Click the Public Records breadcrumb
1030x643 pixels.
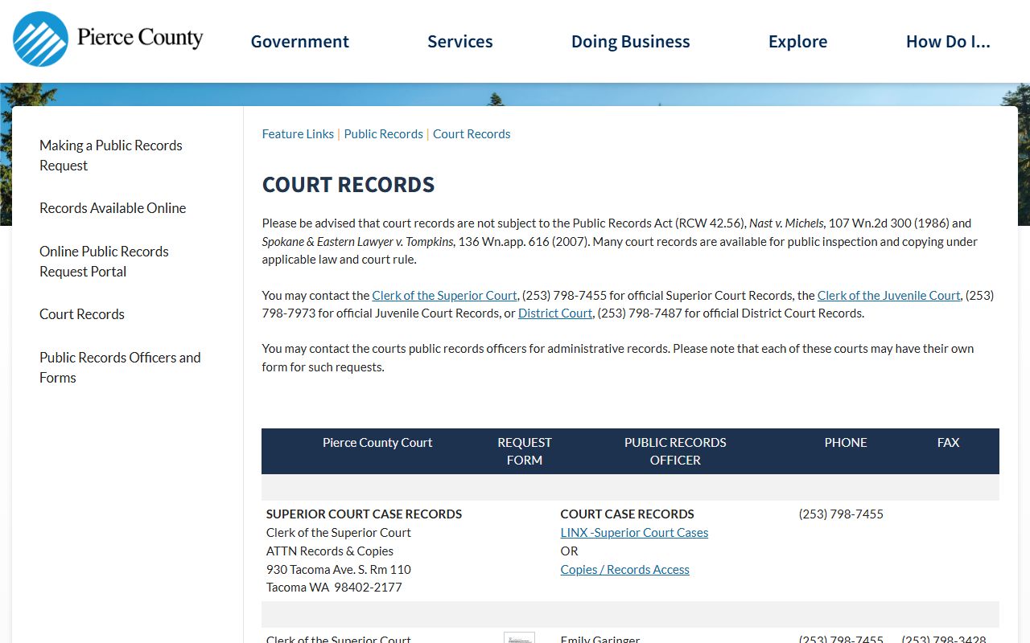[383, 134]
